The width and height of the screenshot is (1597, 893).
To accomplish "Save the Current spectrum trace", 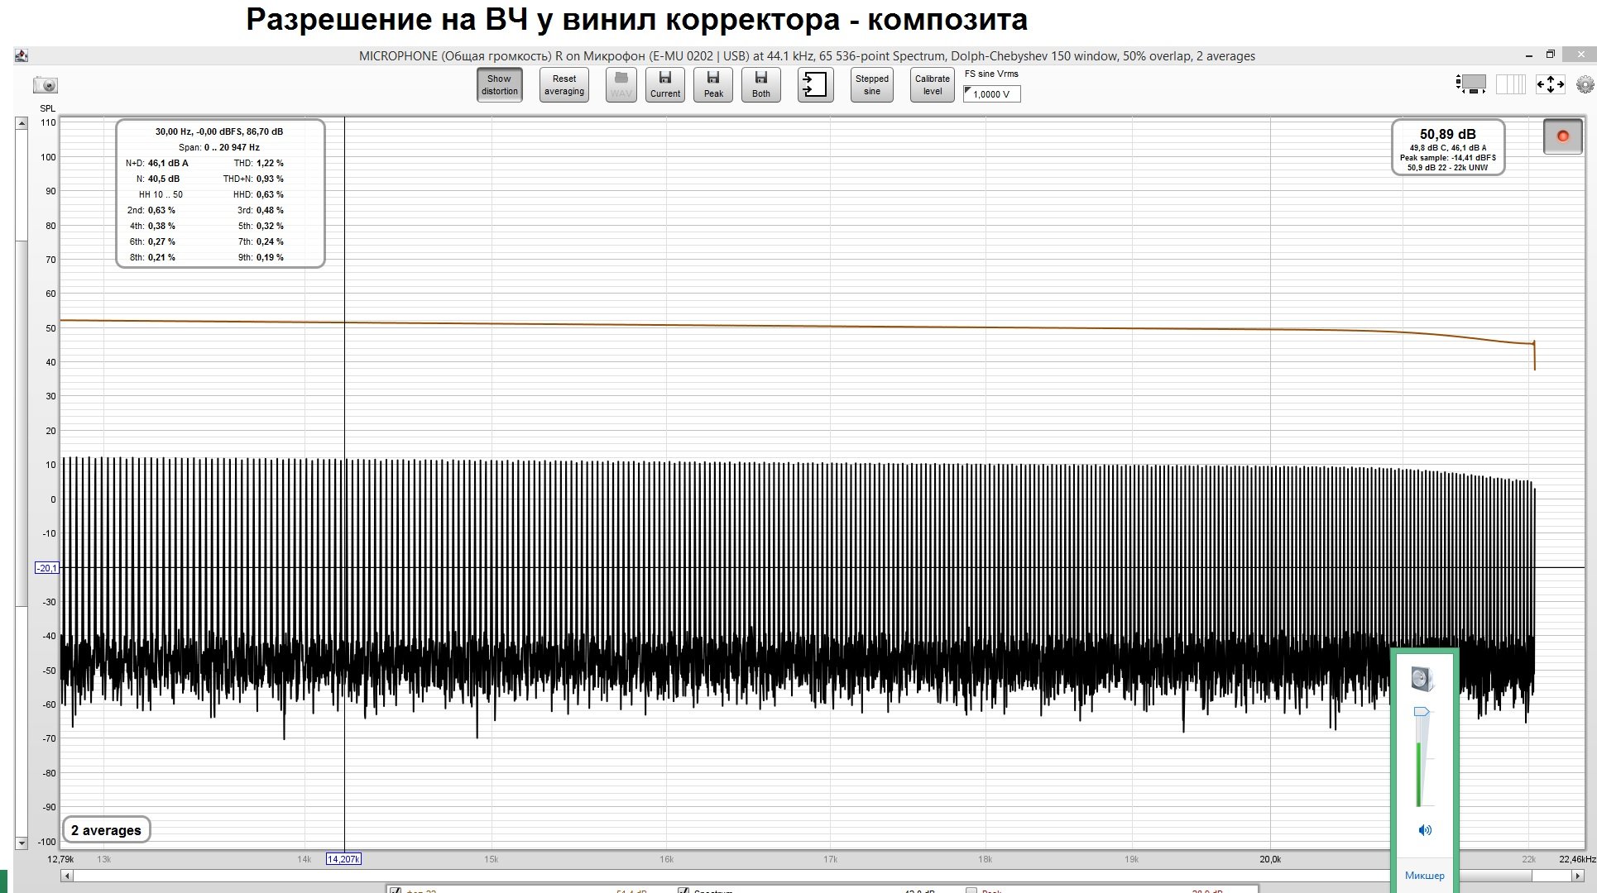I will [x=664, y=84].
